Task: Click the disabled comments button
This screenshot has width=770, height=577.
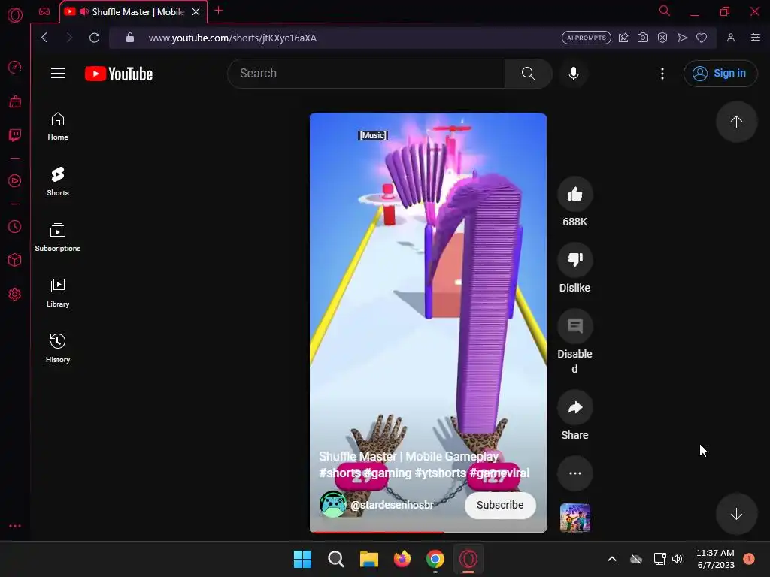Action: pyautogui.click(x=575, y=326)
